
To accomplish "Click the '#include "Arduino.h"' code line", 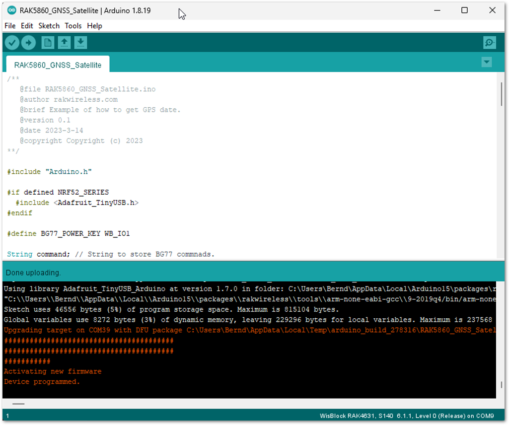I will click(x=50, y=172).
